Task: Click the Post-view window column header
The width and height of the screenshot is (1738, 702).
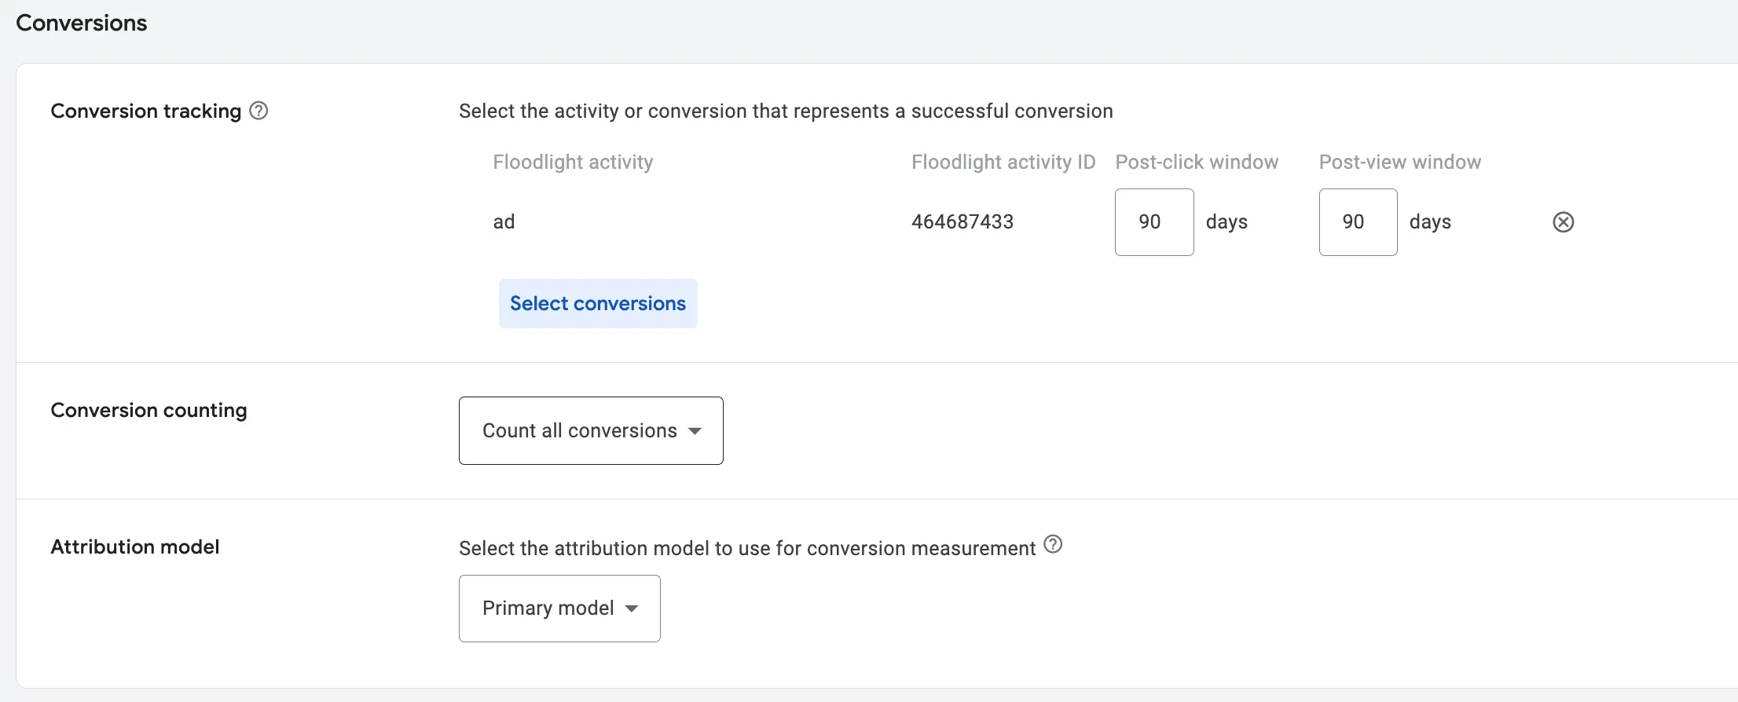Action: (x=1400, y=162)
